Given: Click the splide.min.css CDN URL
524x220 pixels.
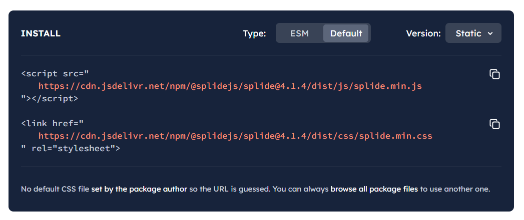Looking at the screenshot, I should [235, 136].
